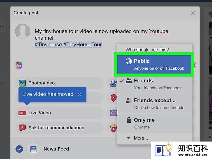The width and height of the screenshot is (212, 159).
Task: Click the red LIVE badge icon
Action: (x=22, y=113)
